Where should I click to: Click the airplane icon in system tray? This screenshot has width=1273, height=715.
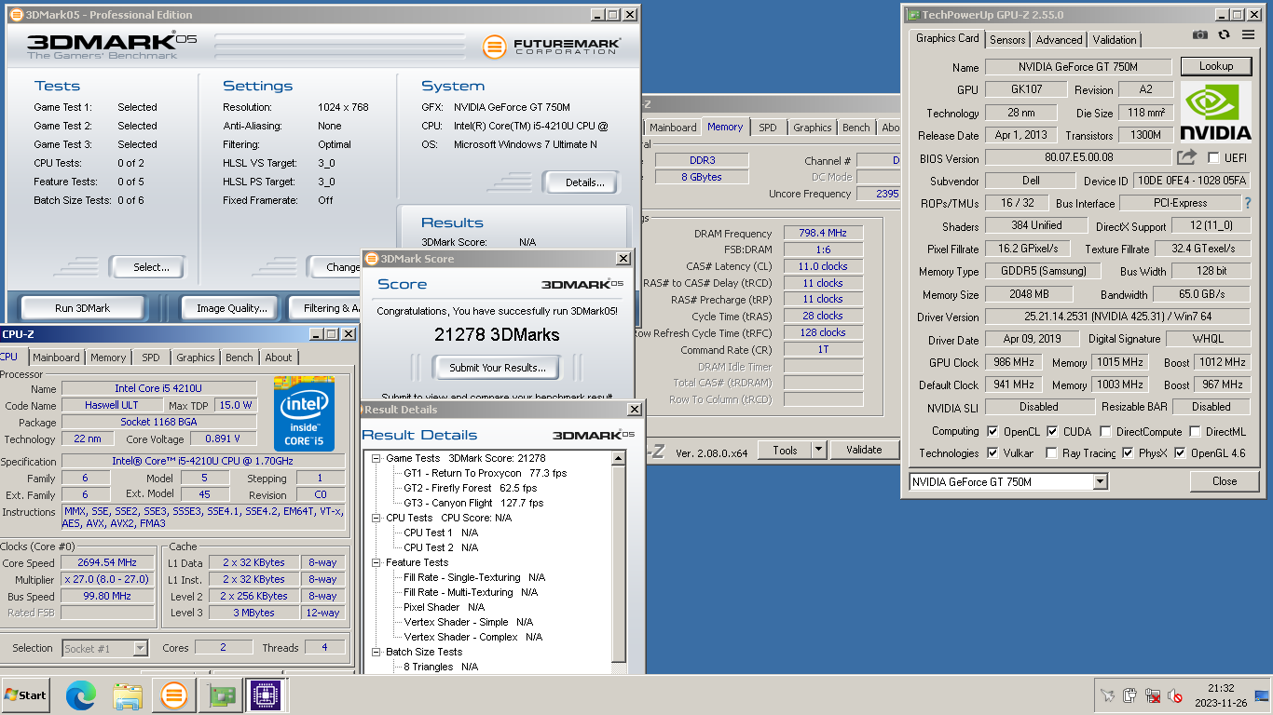tap(1107, 695)
